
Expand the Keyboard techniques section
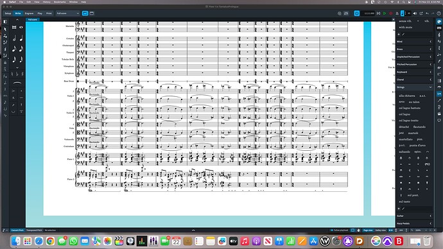click(x=415, y=73)
